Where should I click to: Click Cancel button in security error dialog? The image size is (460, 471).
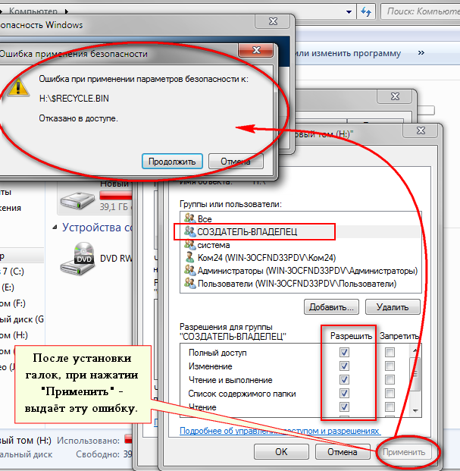[236, 162]
